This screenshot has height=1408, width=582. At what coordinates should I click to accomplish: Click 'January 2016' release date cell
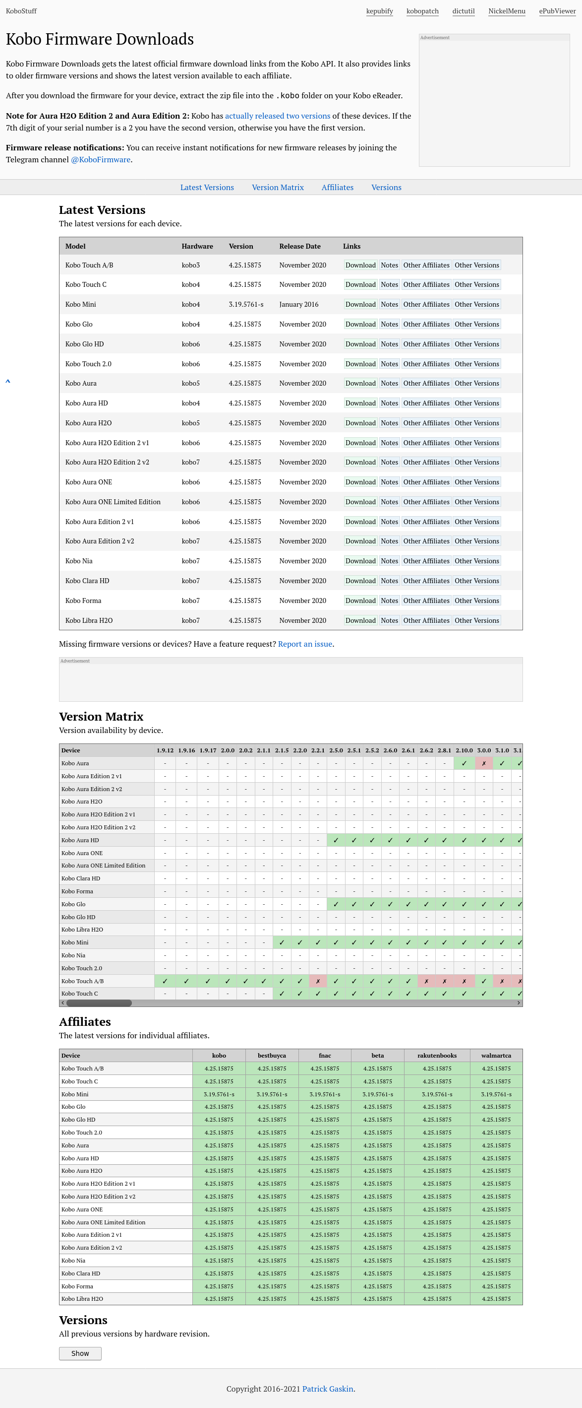point(298,304)
